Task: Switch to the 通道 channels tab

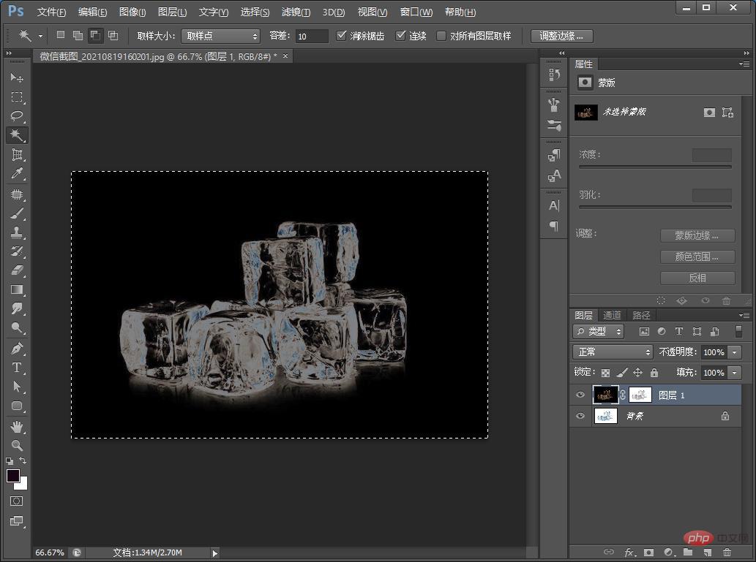Action: [612, 315]
